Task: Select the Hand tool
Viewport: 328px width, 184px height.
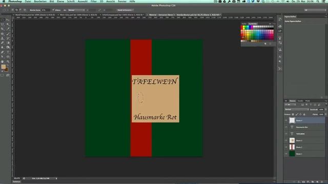Action: 3,61
